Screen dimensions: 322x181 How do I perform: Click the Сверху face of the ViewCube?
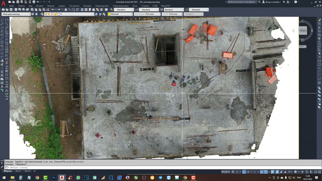pyautogui.click(x=303, y=30)
